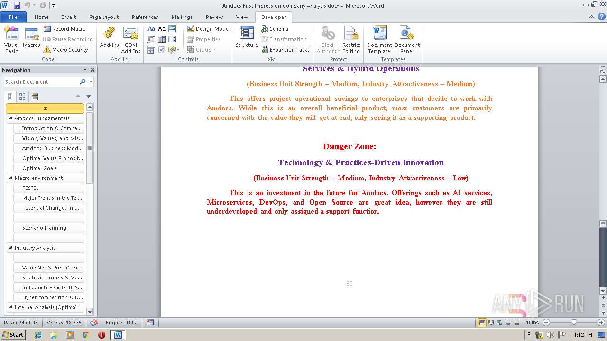Go to PESTEL heading

click(x=49, y=188)
